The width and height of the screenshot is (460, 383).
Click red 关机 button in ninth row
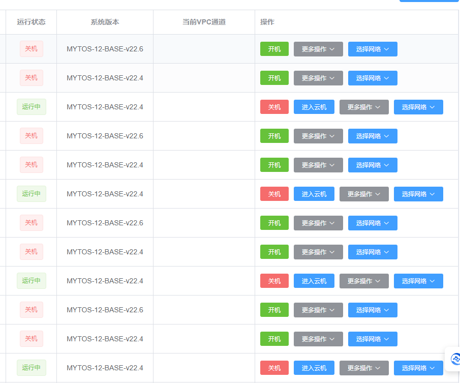click(274, 281)
